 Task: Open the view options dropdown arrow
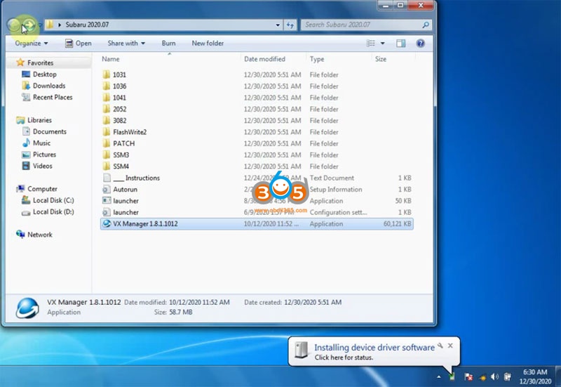click(382, 44)
